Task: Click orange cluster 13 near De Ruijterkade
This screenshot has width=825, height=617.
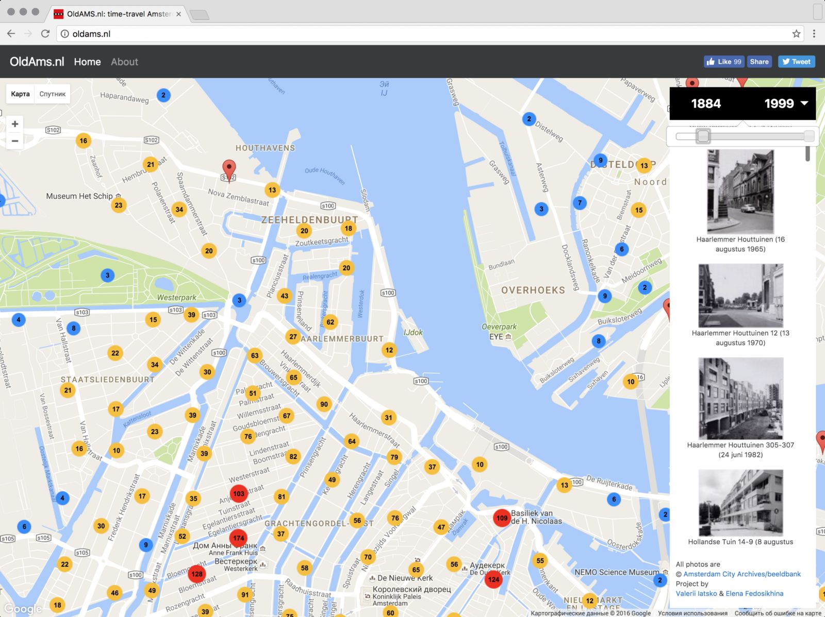Action: (x=565, y=485)
